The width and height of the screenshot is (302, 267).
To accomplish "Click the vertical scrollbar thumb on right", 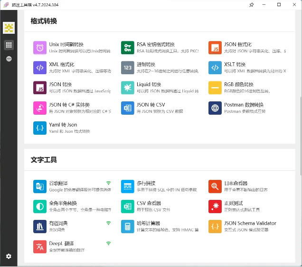I will coord(301,136).
